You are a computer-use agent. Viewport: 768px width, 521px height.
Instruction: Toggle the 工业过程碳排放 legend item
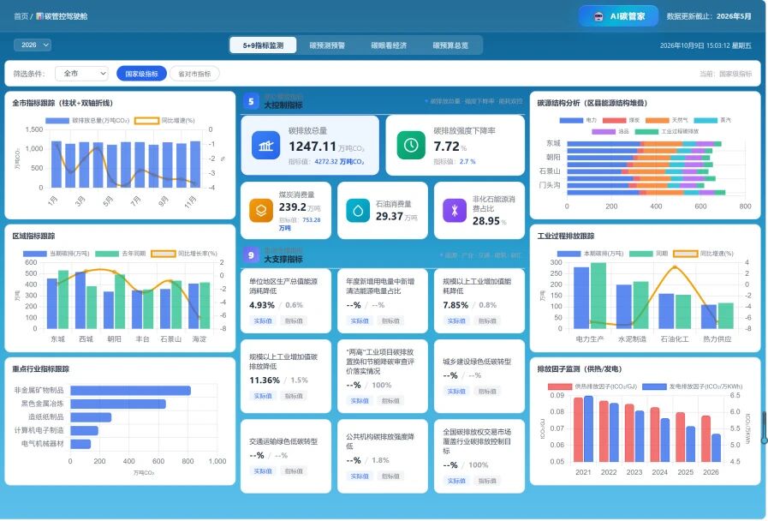coord(667,131)
